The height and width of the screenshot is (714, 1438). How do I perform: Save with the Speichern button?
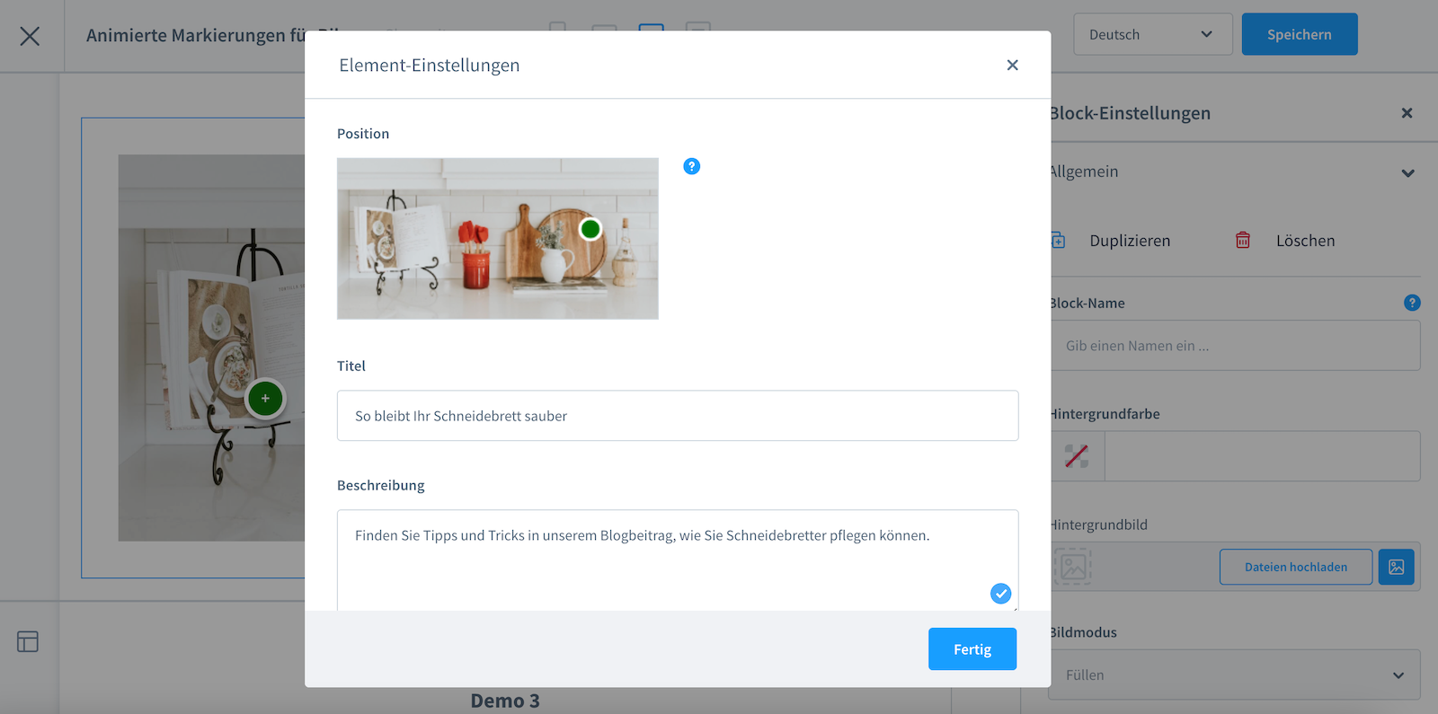pyautogui.click(x=1300, y=34)
